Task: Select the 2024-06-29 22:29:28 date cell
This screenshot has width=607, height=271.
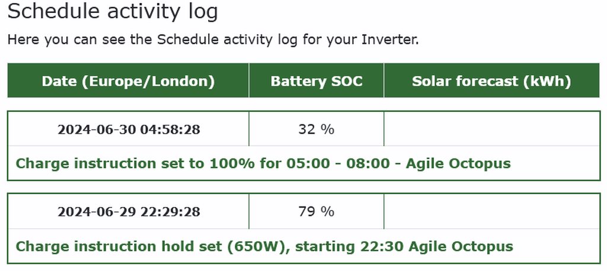Action: (x=129, y=211)
